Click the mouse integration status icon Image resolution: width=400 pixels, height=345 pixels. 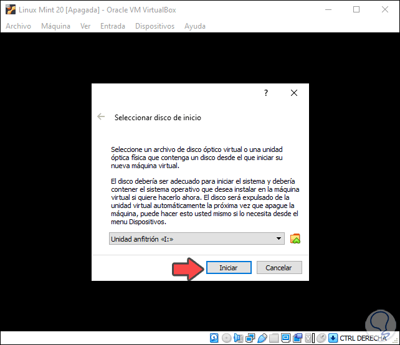coord(321,338)
